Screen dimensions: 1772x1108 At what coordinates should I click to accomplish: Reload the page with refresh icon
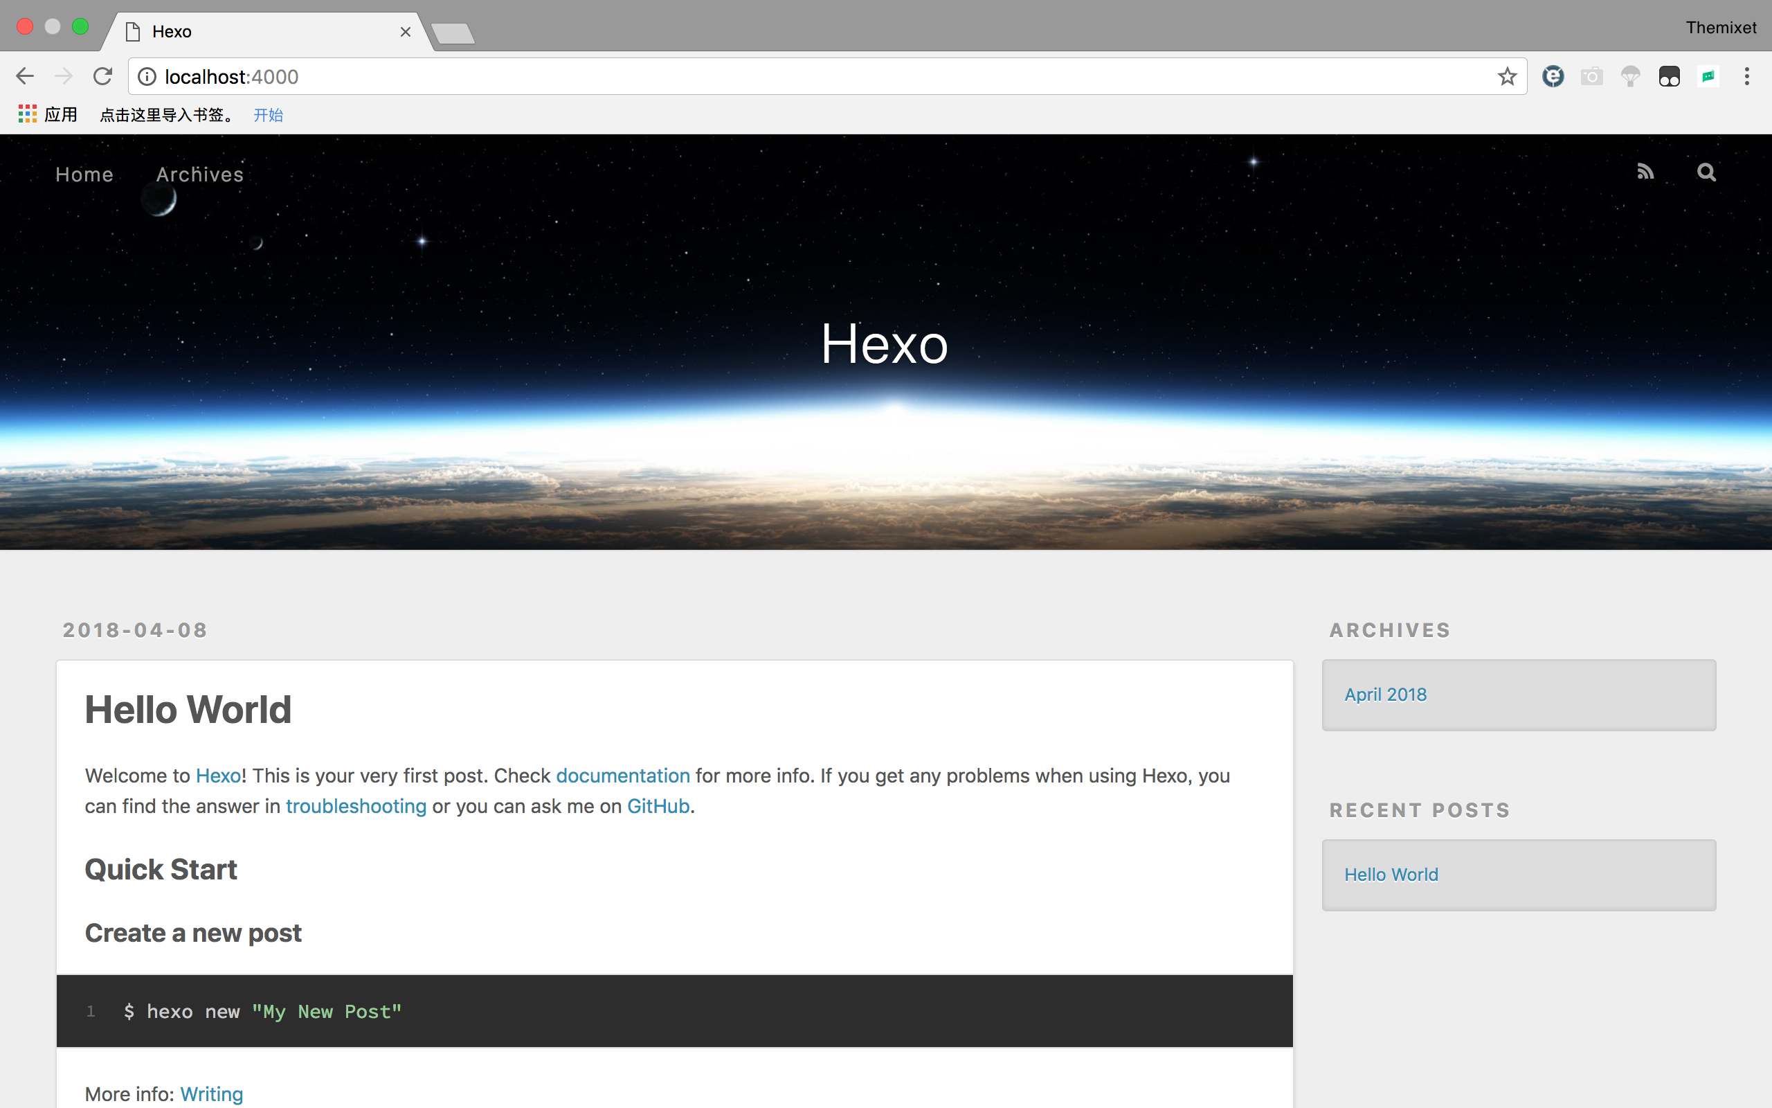point(102,76)
